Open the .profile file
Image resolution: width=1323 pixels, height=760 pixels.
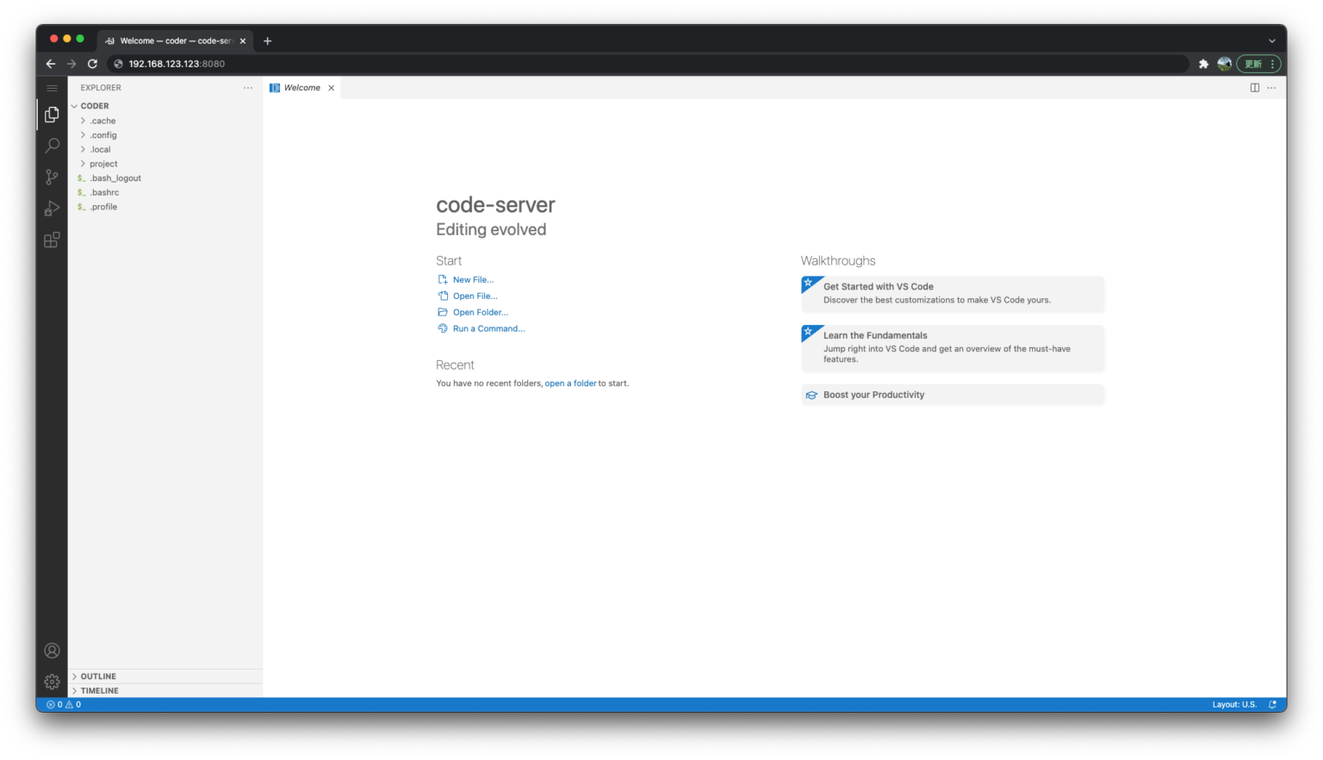[165, 207]
